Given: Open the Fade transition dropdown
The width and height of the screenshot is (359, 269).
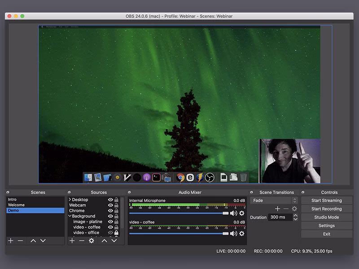Looking at the screenshot, I should 274,200.
